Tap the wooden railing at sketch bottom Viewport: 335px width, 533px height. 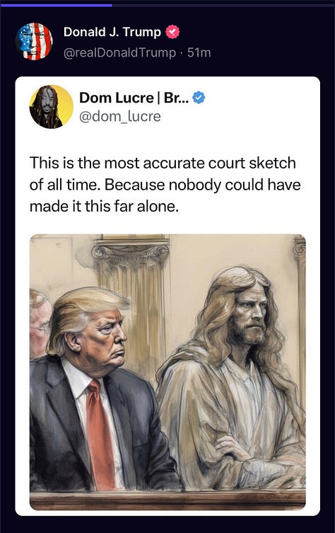(x=167, y=499)
